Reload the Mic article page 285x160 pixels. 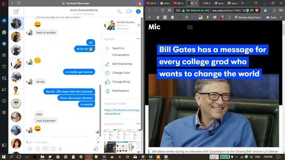click(163, 10)
